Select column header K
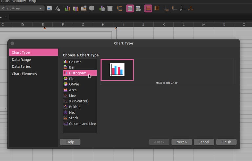Screen dimensions: 252x161 [164, 24]
